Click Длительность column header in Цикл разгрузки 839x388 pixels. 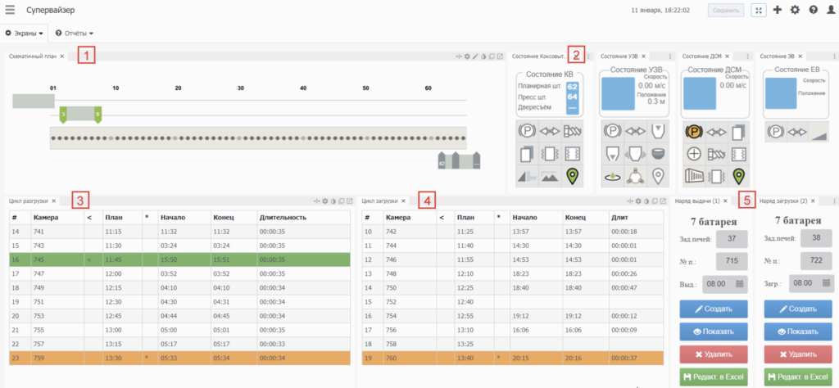coord(283,218)
